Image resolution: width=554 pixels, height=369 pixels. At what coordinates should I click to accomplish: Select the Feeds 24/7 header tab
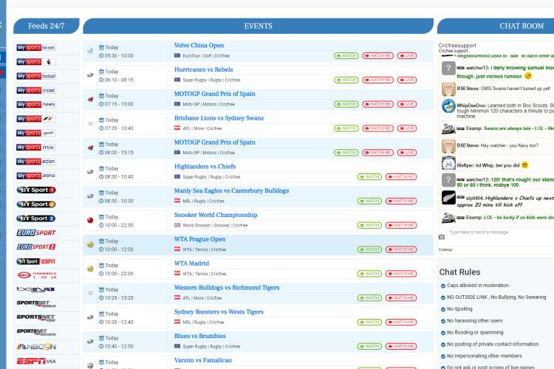tap(47, 26)
